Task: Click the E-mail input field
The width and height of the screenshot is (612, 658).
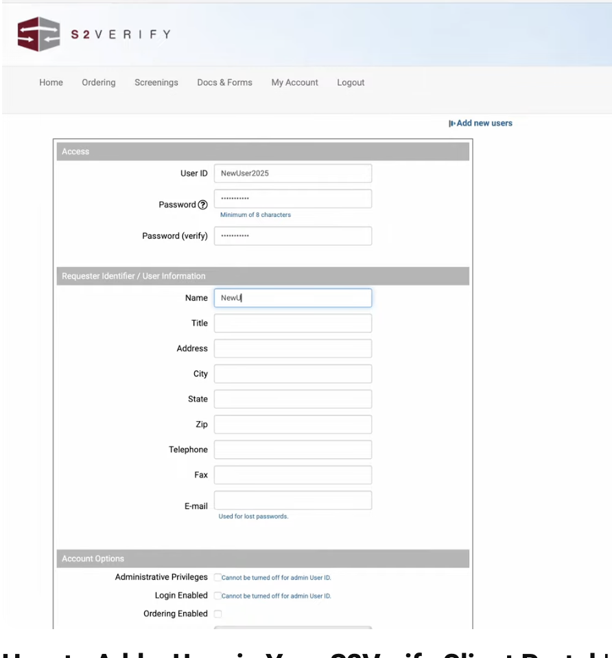Action: [292, 500]
